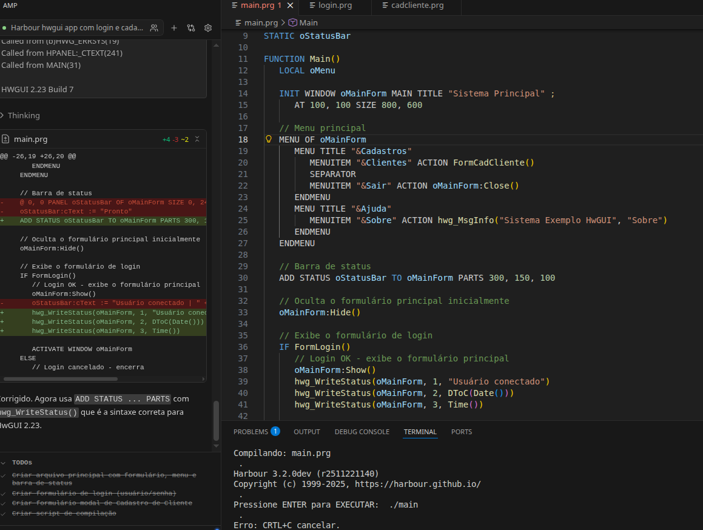Click the new thread plus icon
703x530 pixels.
174,28
